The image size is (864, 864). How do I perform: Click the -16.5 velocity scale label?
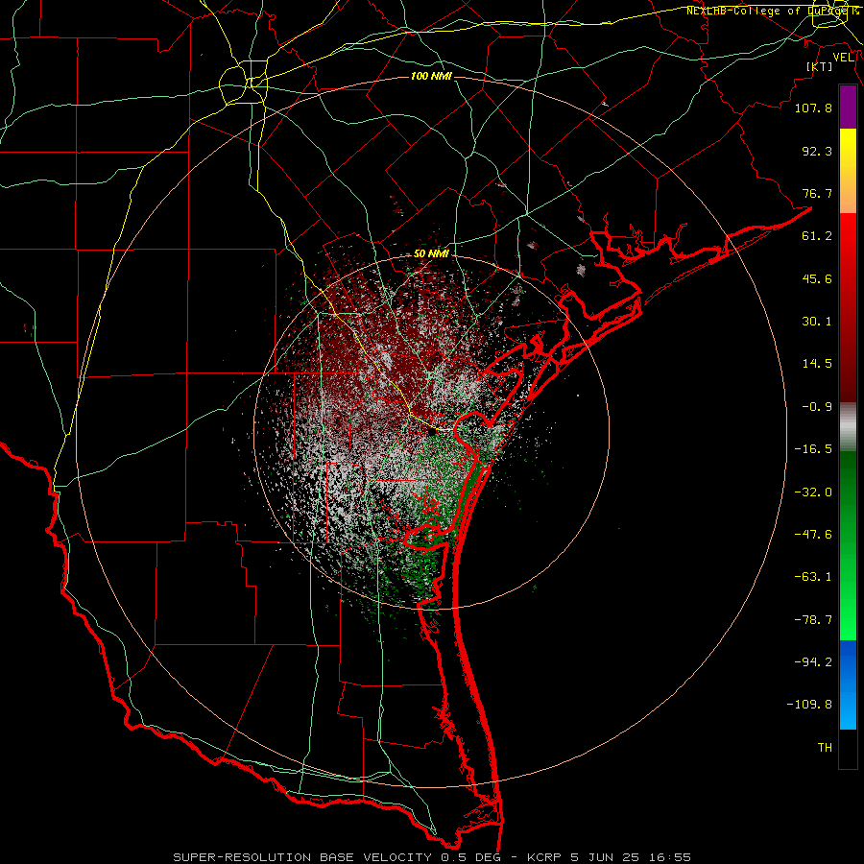click(x=813, y=449)
